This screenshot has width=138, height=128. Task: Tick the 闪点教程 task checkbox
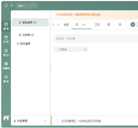coord(57,121)
